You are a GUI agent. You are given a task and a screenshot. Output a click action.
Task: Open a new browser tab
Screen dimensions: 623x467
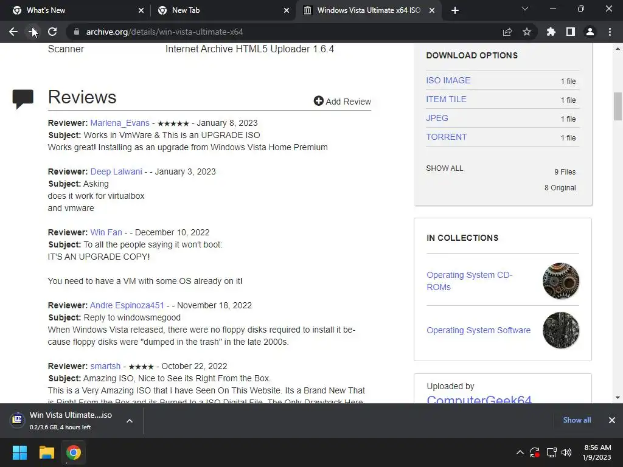[x=455, y=10]
